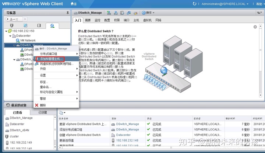
Task: Click migrate VM networking toolbar icon
Action: [x=129, y=13]
